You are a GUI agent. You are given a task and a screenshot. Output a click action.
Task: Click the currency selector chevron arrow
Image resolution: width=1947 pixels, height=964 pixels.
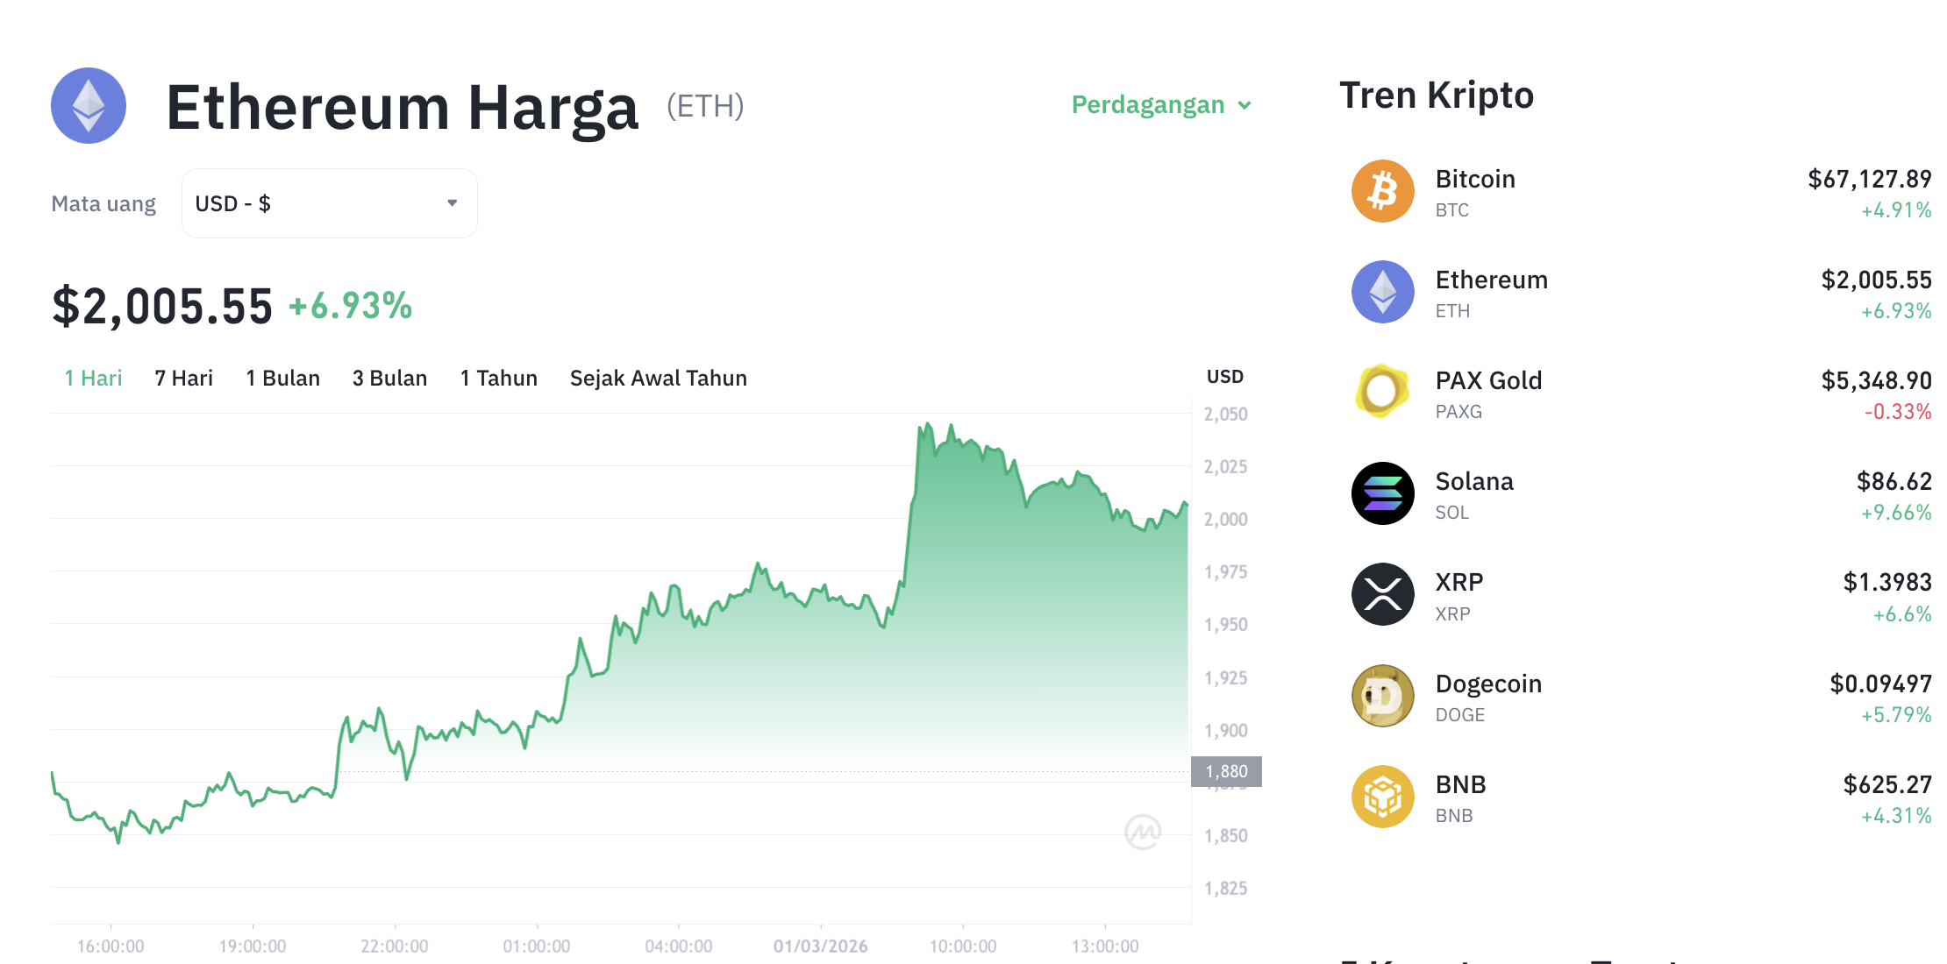click(453, 202)
